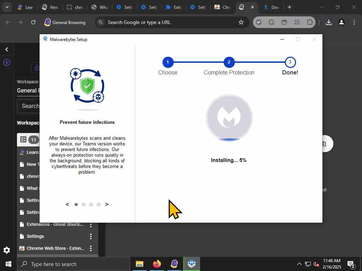Open options for Chrome Web Store row

tap(91, 248)
